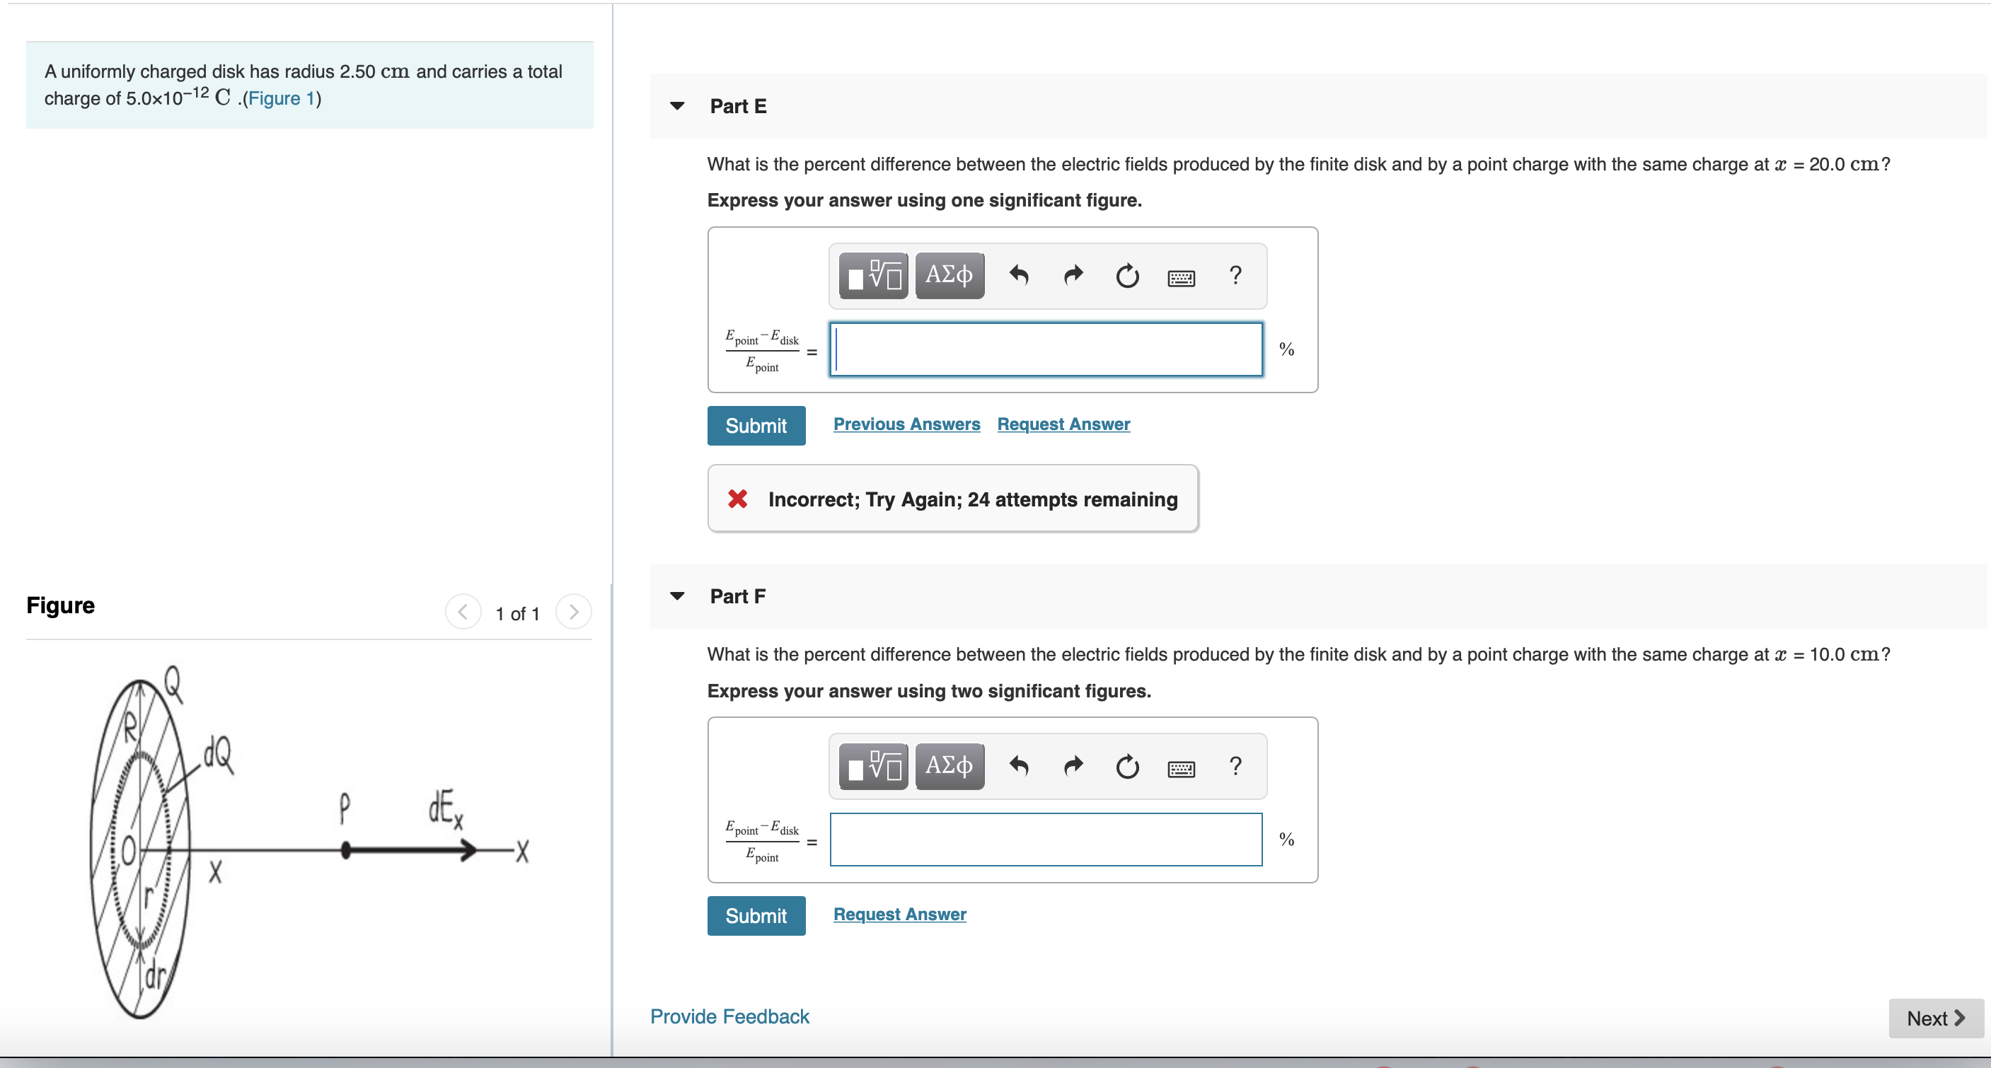Screen dimensions: 1991x1068
Task: Open help question mark in Part E
Action: click(x=1235, y=275)
